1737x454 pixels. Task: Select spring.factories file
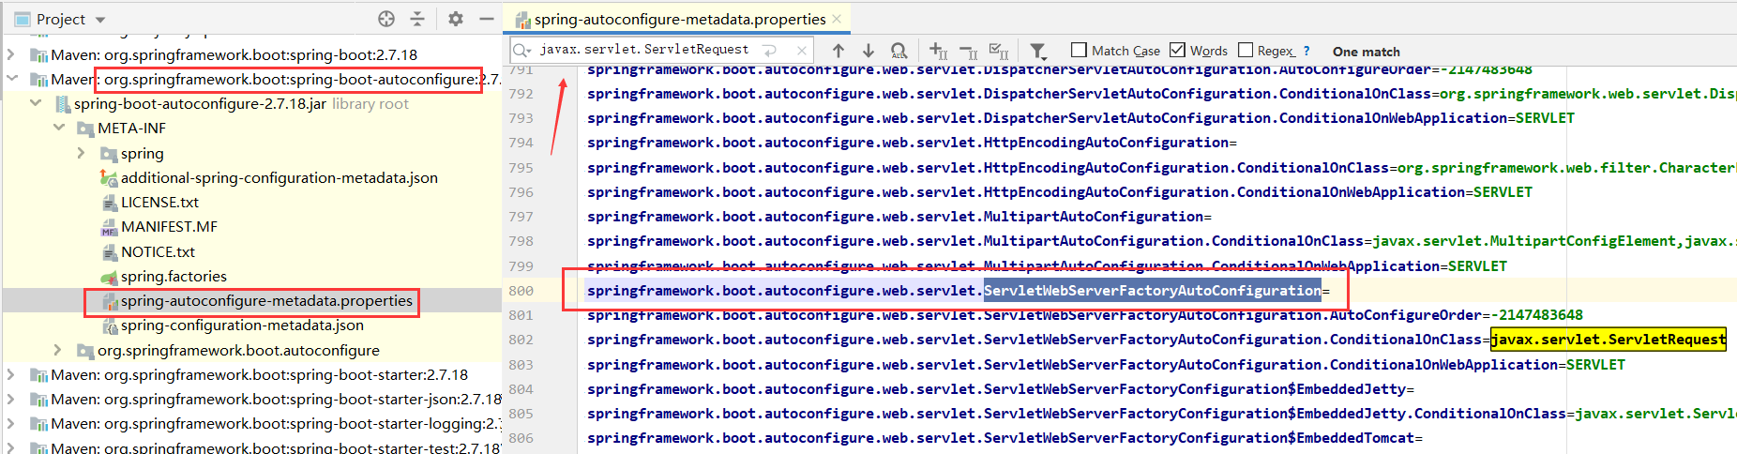174,276
